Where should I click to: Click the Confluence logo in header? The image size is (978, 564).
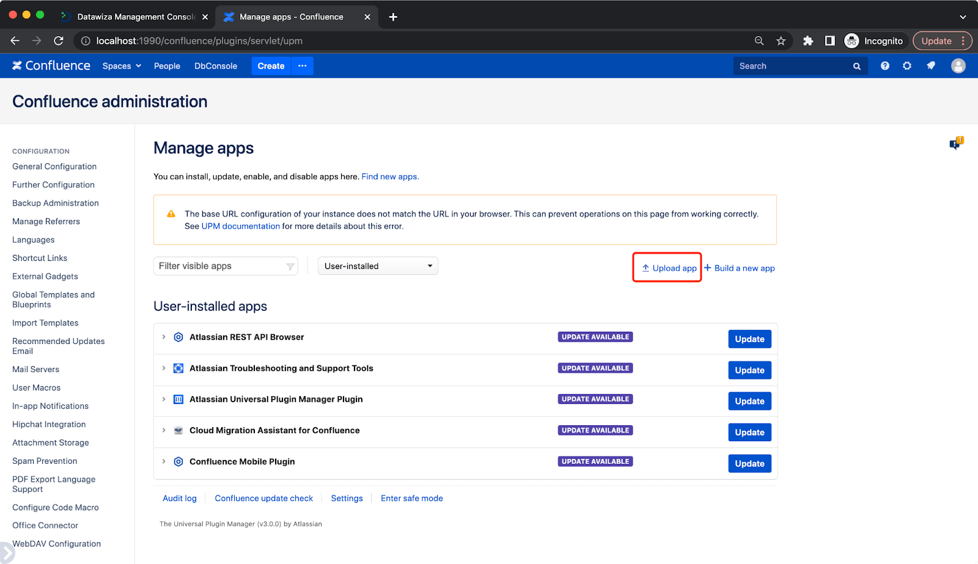[51, 65]
